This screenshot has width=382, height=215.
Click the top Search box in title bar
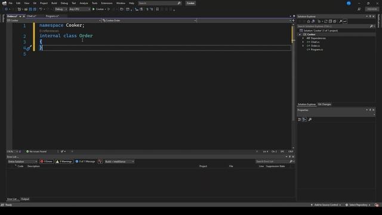click(x=159, y=3)
